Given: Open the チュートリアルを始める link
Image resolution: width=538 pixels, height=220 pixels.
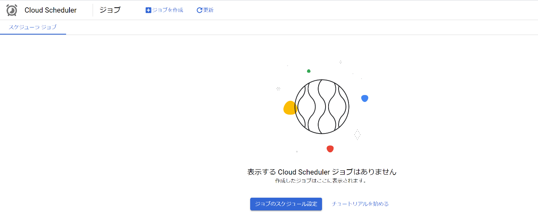Looking at the screenshot, I should [360, 204].
